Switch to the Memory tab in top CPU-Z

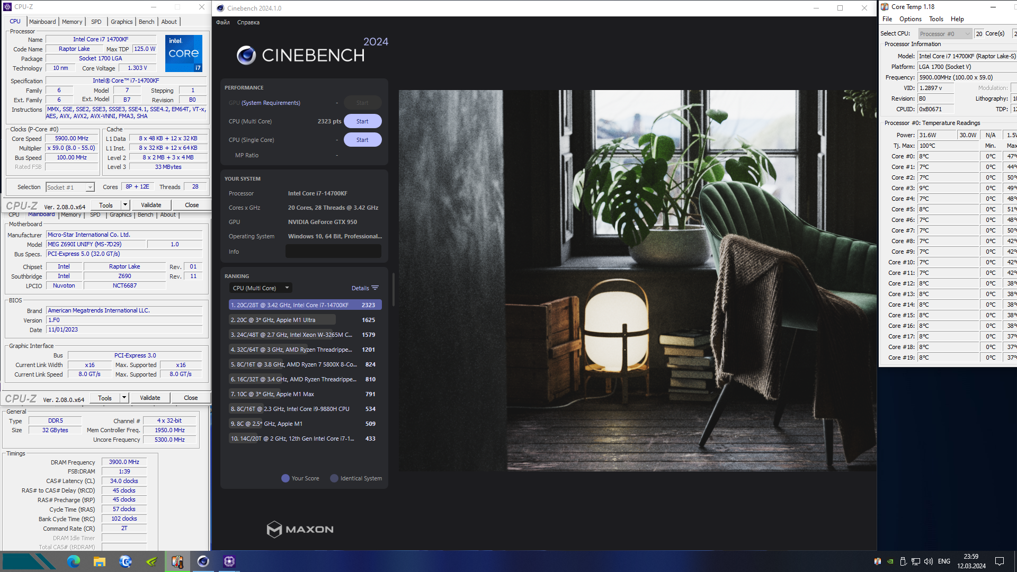pyautogui.click(x=72, y=22)
